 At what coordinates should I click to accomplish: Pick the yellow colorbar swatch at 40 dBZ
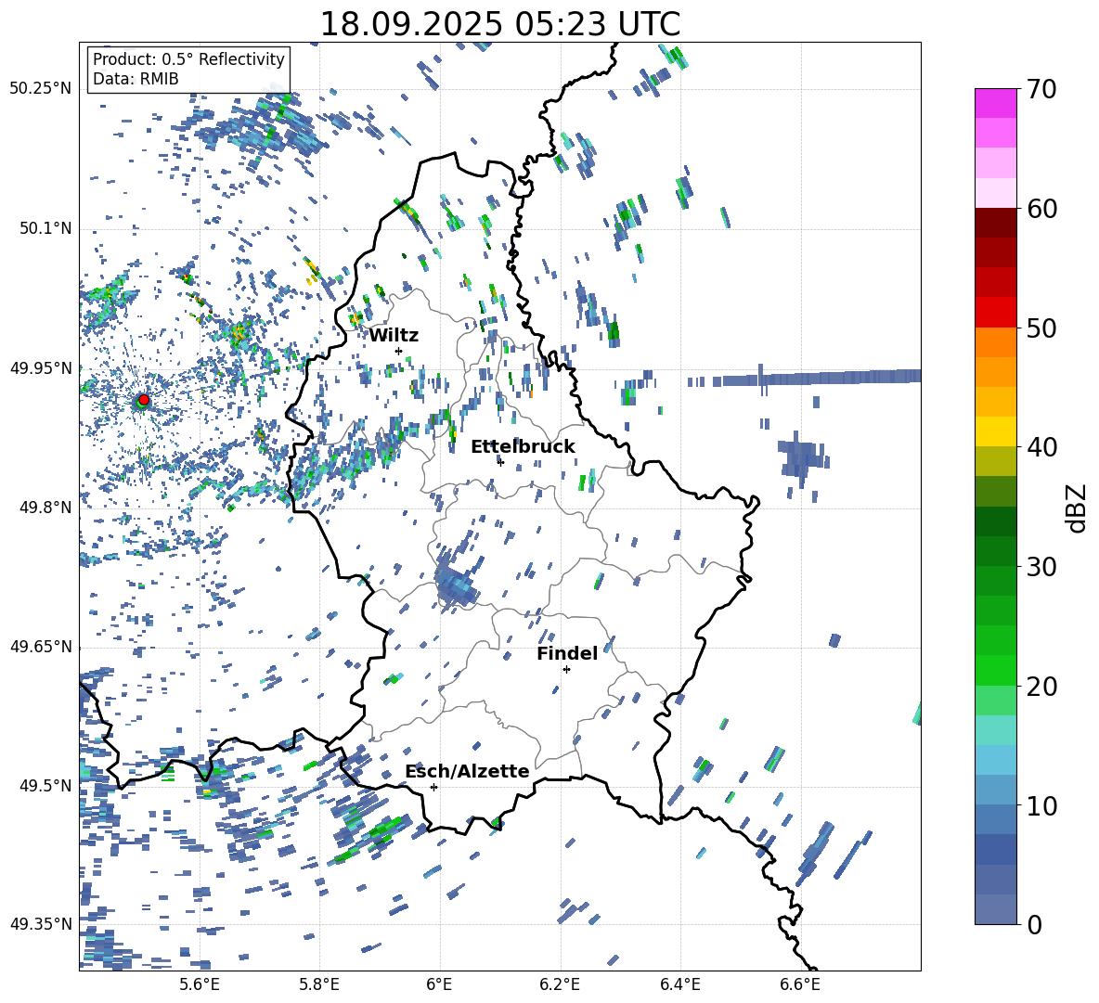pos(995,431)
